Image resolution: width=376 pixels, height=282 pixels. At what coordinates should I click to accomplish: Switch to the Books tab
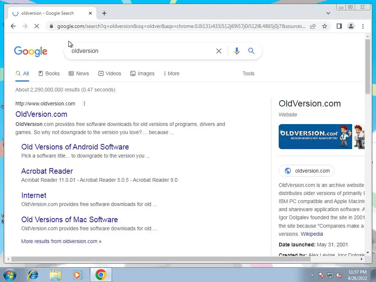pyautogui.click(x=49, y=73)
